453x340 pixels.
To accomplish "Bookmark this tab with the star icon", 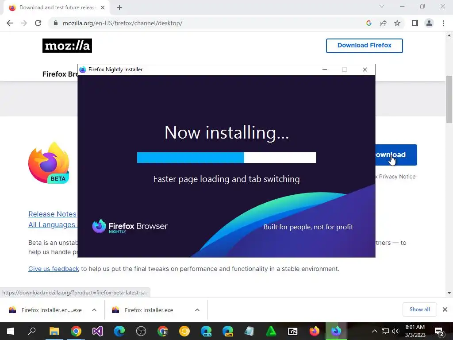I will pyautogui.click(x=397, y=23).
